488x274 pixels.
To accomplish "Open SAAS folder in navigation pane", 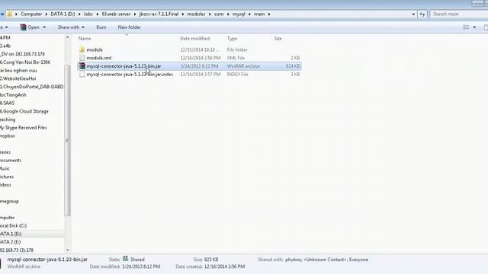I will click(8, 104).
